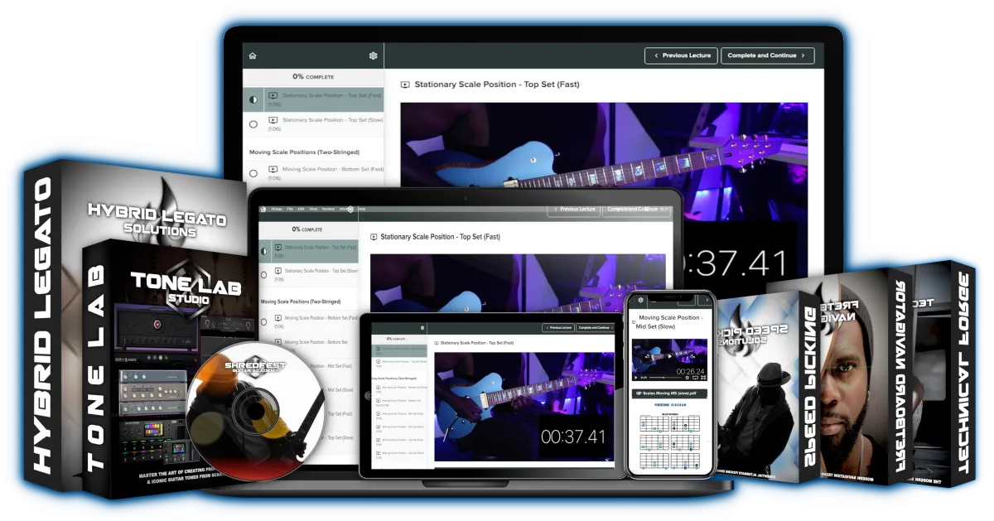Click the cast icon on phone video controls
This screenshot has height=521, width=994.
coord(695,378)
